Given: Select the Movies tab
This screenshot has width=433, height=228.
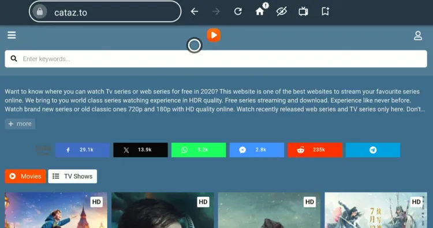Looking at the screenshot, I should pos(25,176).
